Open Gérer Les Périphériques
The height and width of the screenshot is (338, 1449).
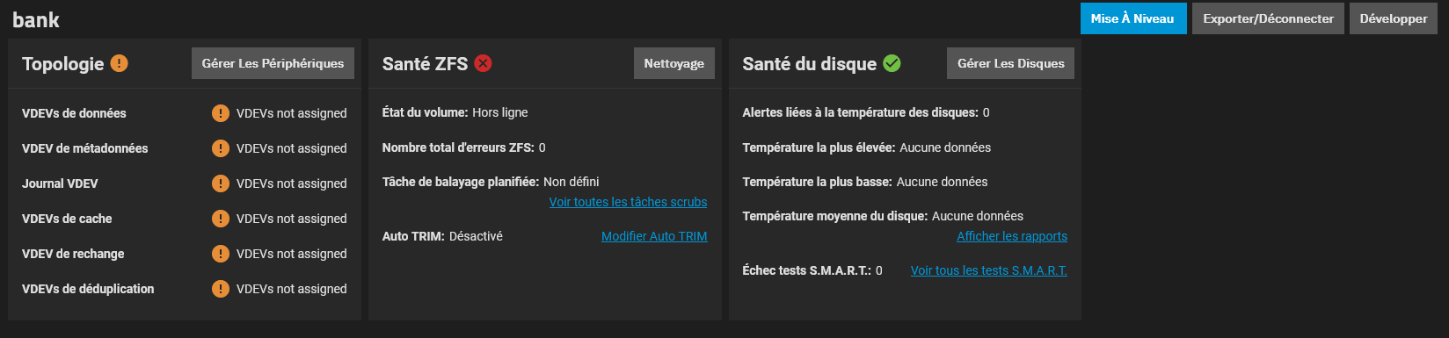(x=273, y=63)
